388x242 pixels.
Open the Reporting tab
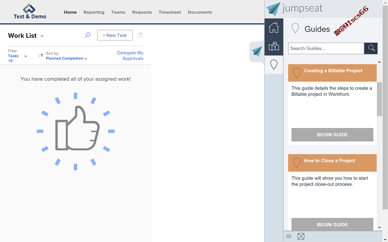(x=94, y=12)
